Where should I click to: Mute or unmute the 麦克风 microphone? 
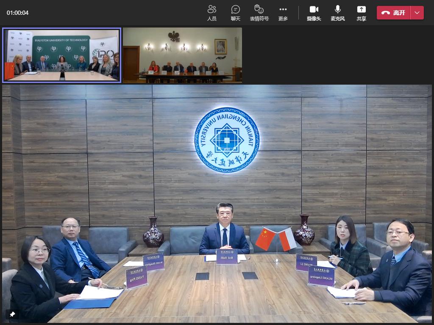tap(338, 13)
